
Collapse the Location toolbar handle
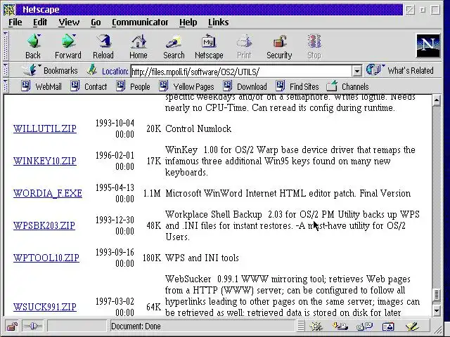coord(6,70)
